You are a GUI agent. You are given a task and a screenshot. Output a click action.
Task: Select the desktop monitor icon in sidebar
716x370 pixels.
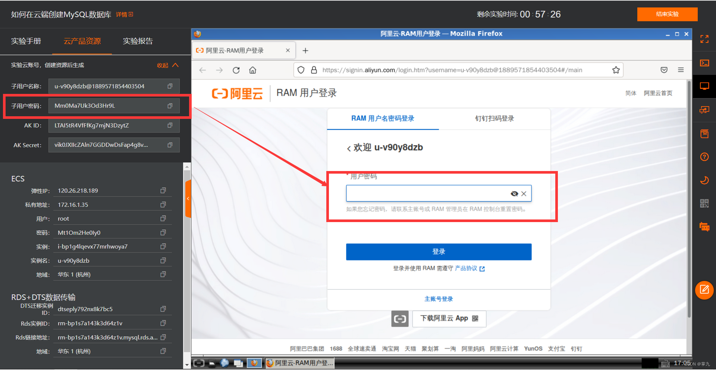[x=704, y=86]
